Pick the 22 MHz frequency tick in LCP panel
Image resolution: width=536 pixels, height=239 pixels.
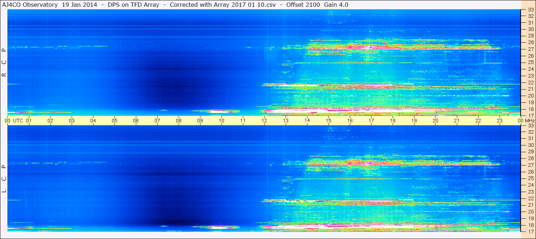click(x=531, y=198)
